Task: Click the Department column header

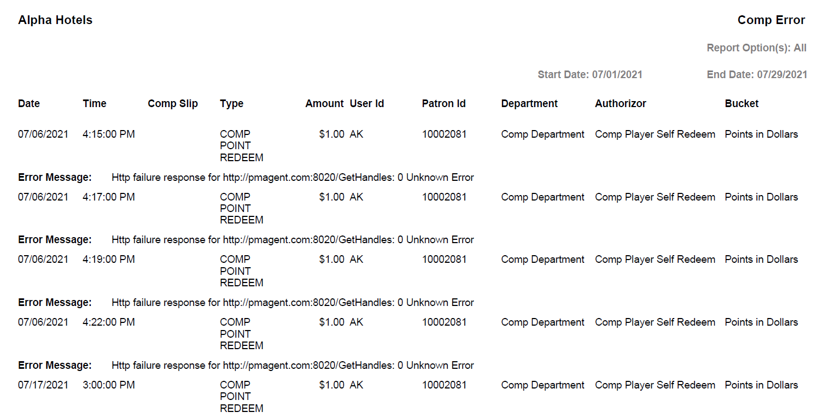Action: (x=529, y=104)
